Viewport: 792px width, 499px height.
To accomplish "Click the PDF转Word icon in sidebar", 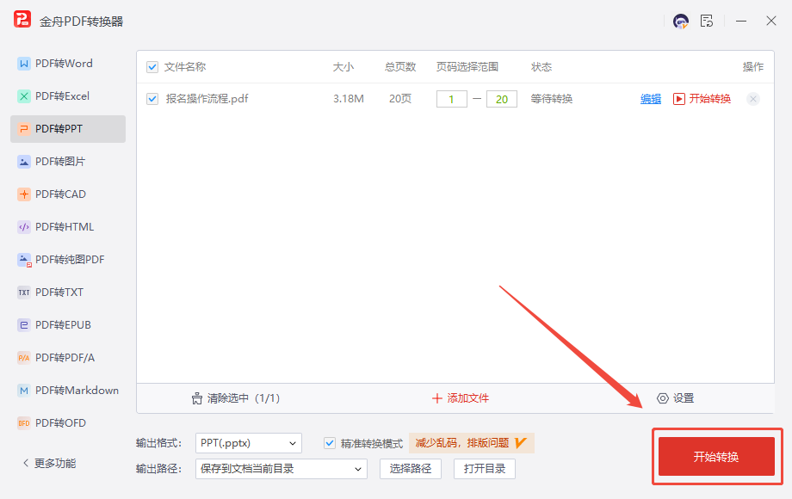I will coord(24,64).
